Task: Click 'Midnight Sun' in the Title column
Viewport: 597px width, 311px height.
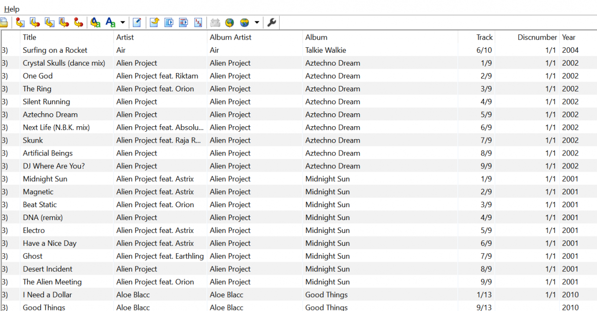Action: [x=45, y=179]
